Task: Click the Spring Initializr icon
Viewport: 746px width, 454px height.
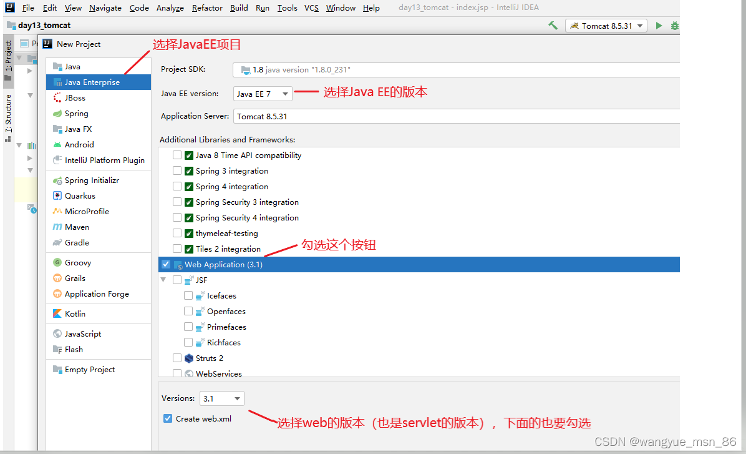Action: pyautogui.click(x=57, y=180)
